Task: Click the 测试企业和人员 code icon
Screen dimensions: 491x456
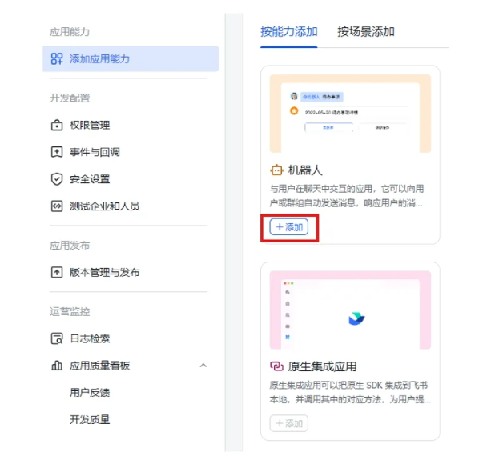Action: 57,206
